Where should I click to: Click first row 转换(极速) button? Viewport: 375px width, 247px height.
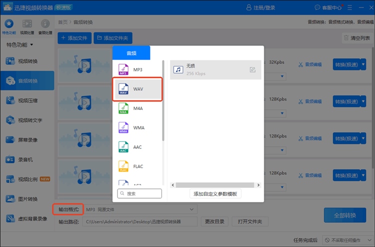(346, 64)
